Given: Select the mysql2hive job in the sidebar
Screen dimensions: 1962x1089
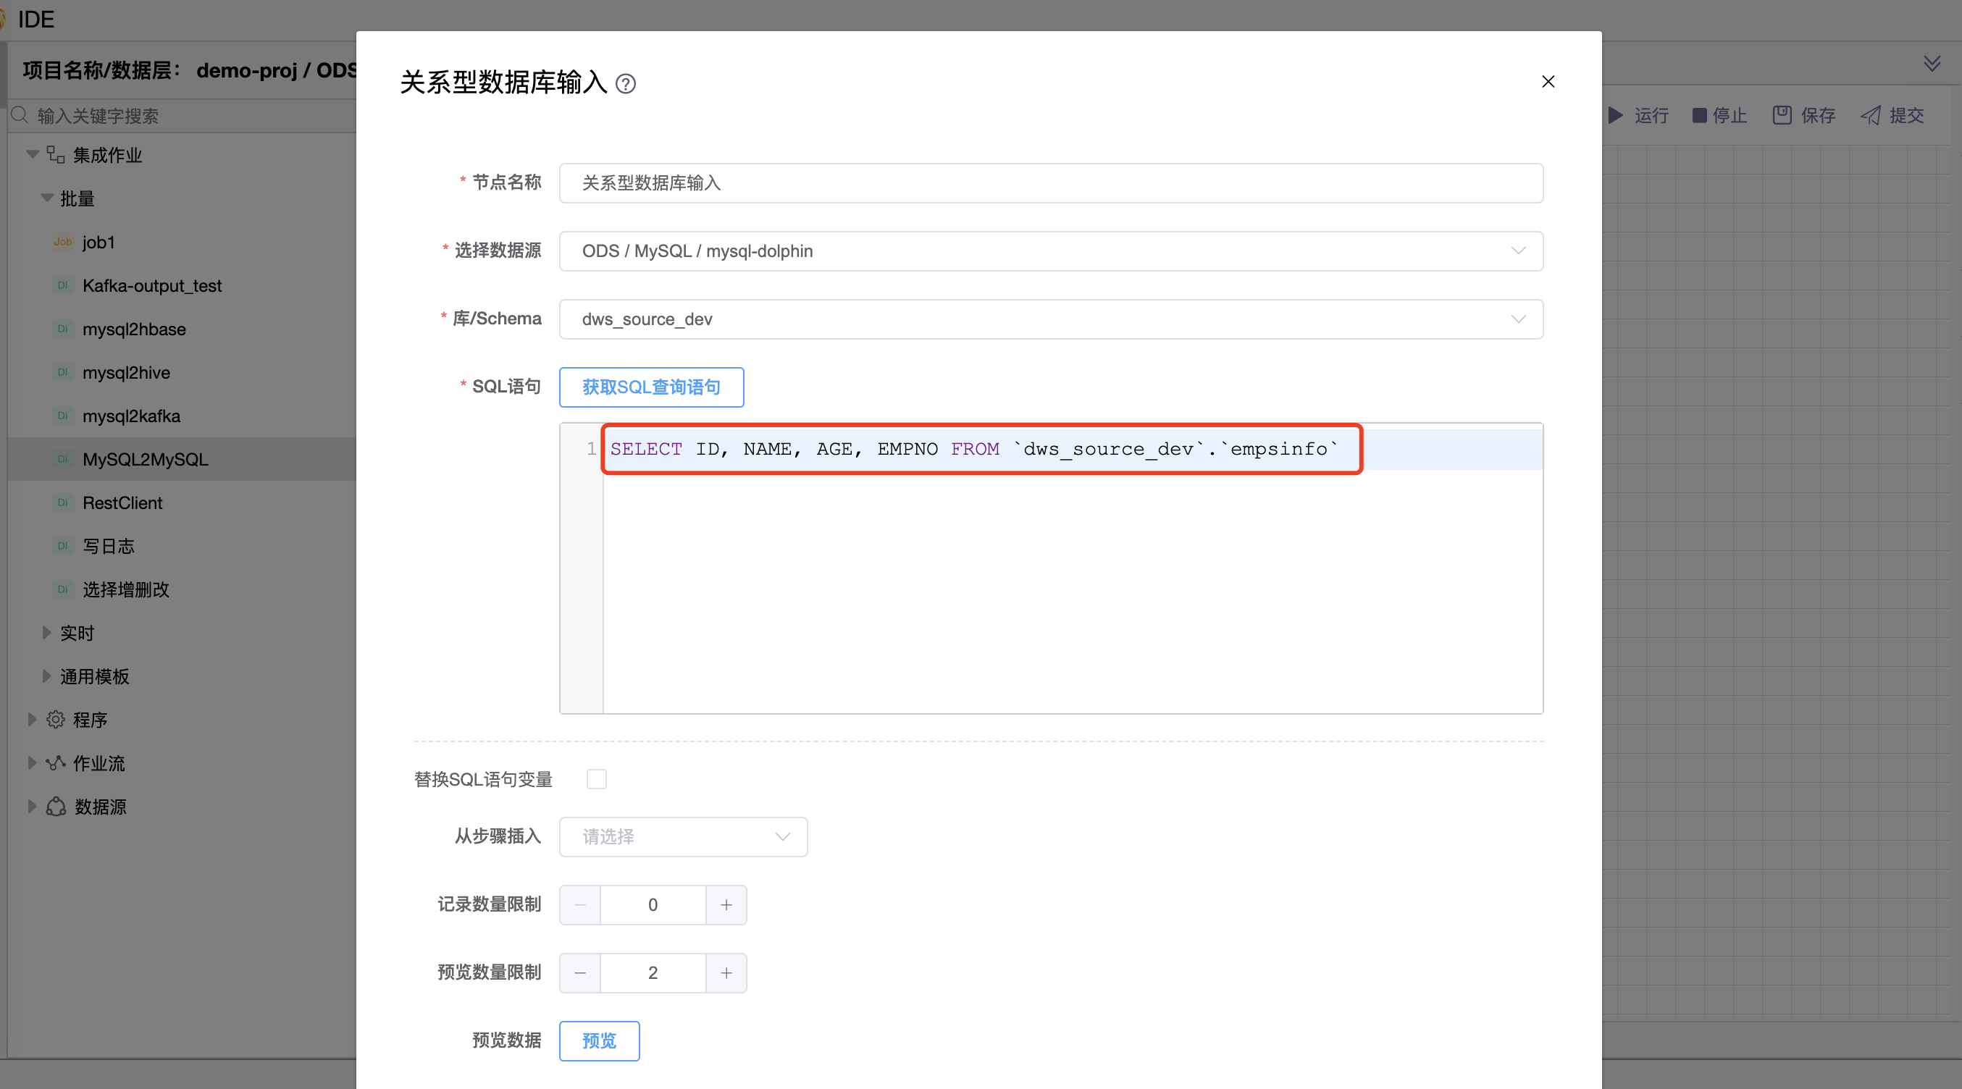Looking at the screenshot, I should click(126, 372).
